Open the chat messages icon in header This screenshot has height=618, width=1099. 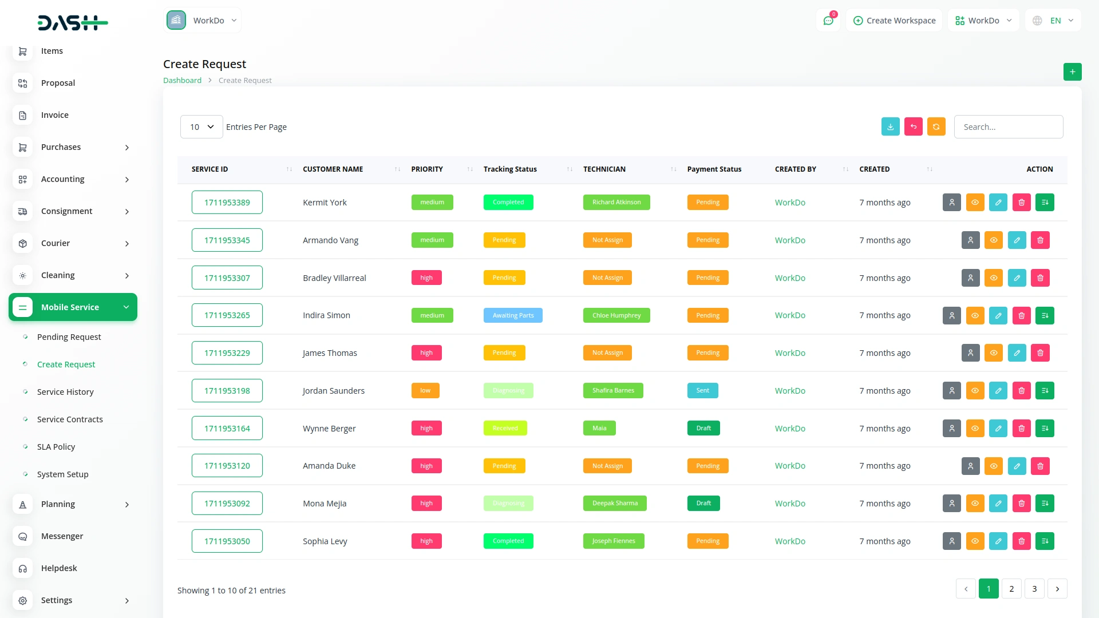(x=828, y=21)
